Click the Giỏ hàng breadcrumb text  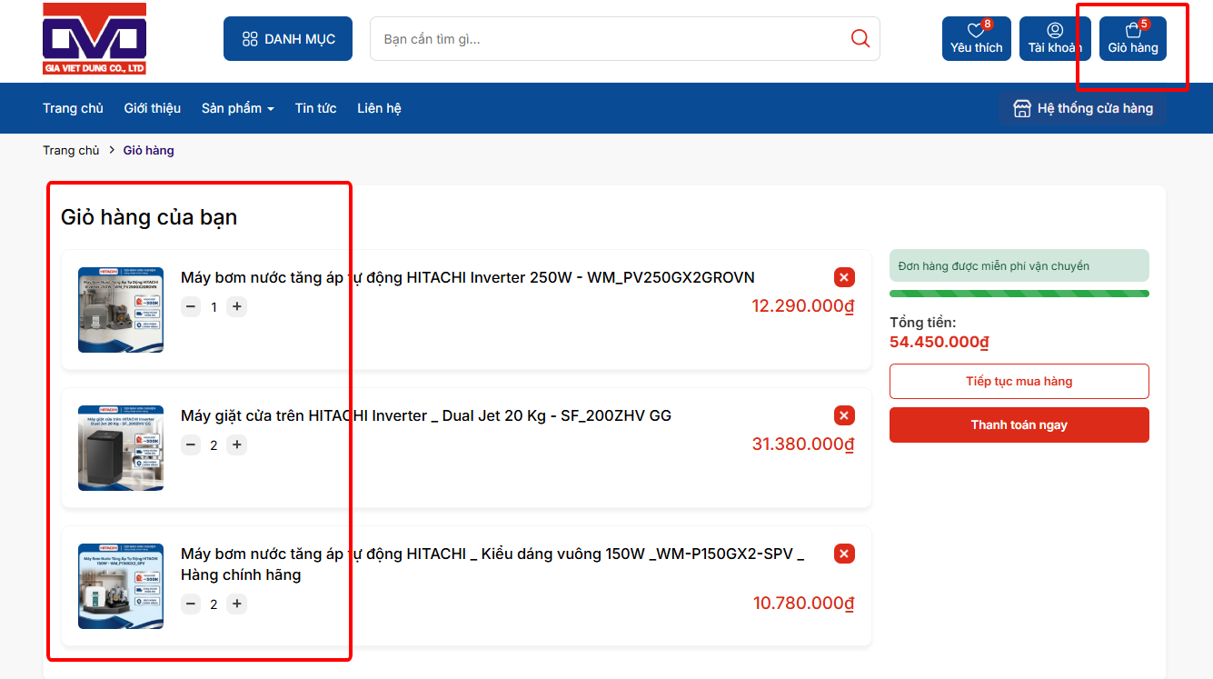pos(149,151)
